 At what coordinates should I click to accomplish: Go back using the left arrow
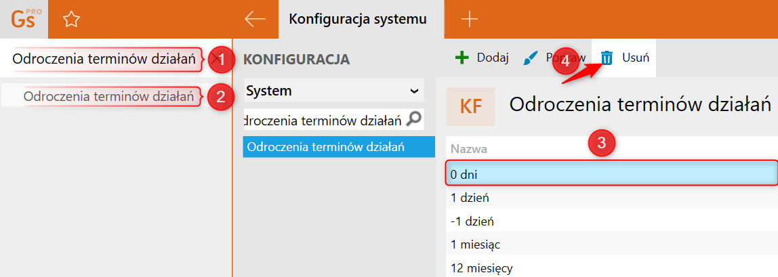point(255,19)
